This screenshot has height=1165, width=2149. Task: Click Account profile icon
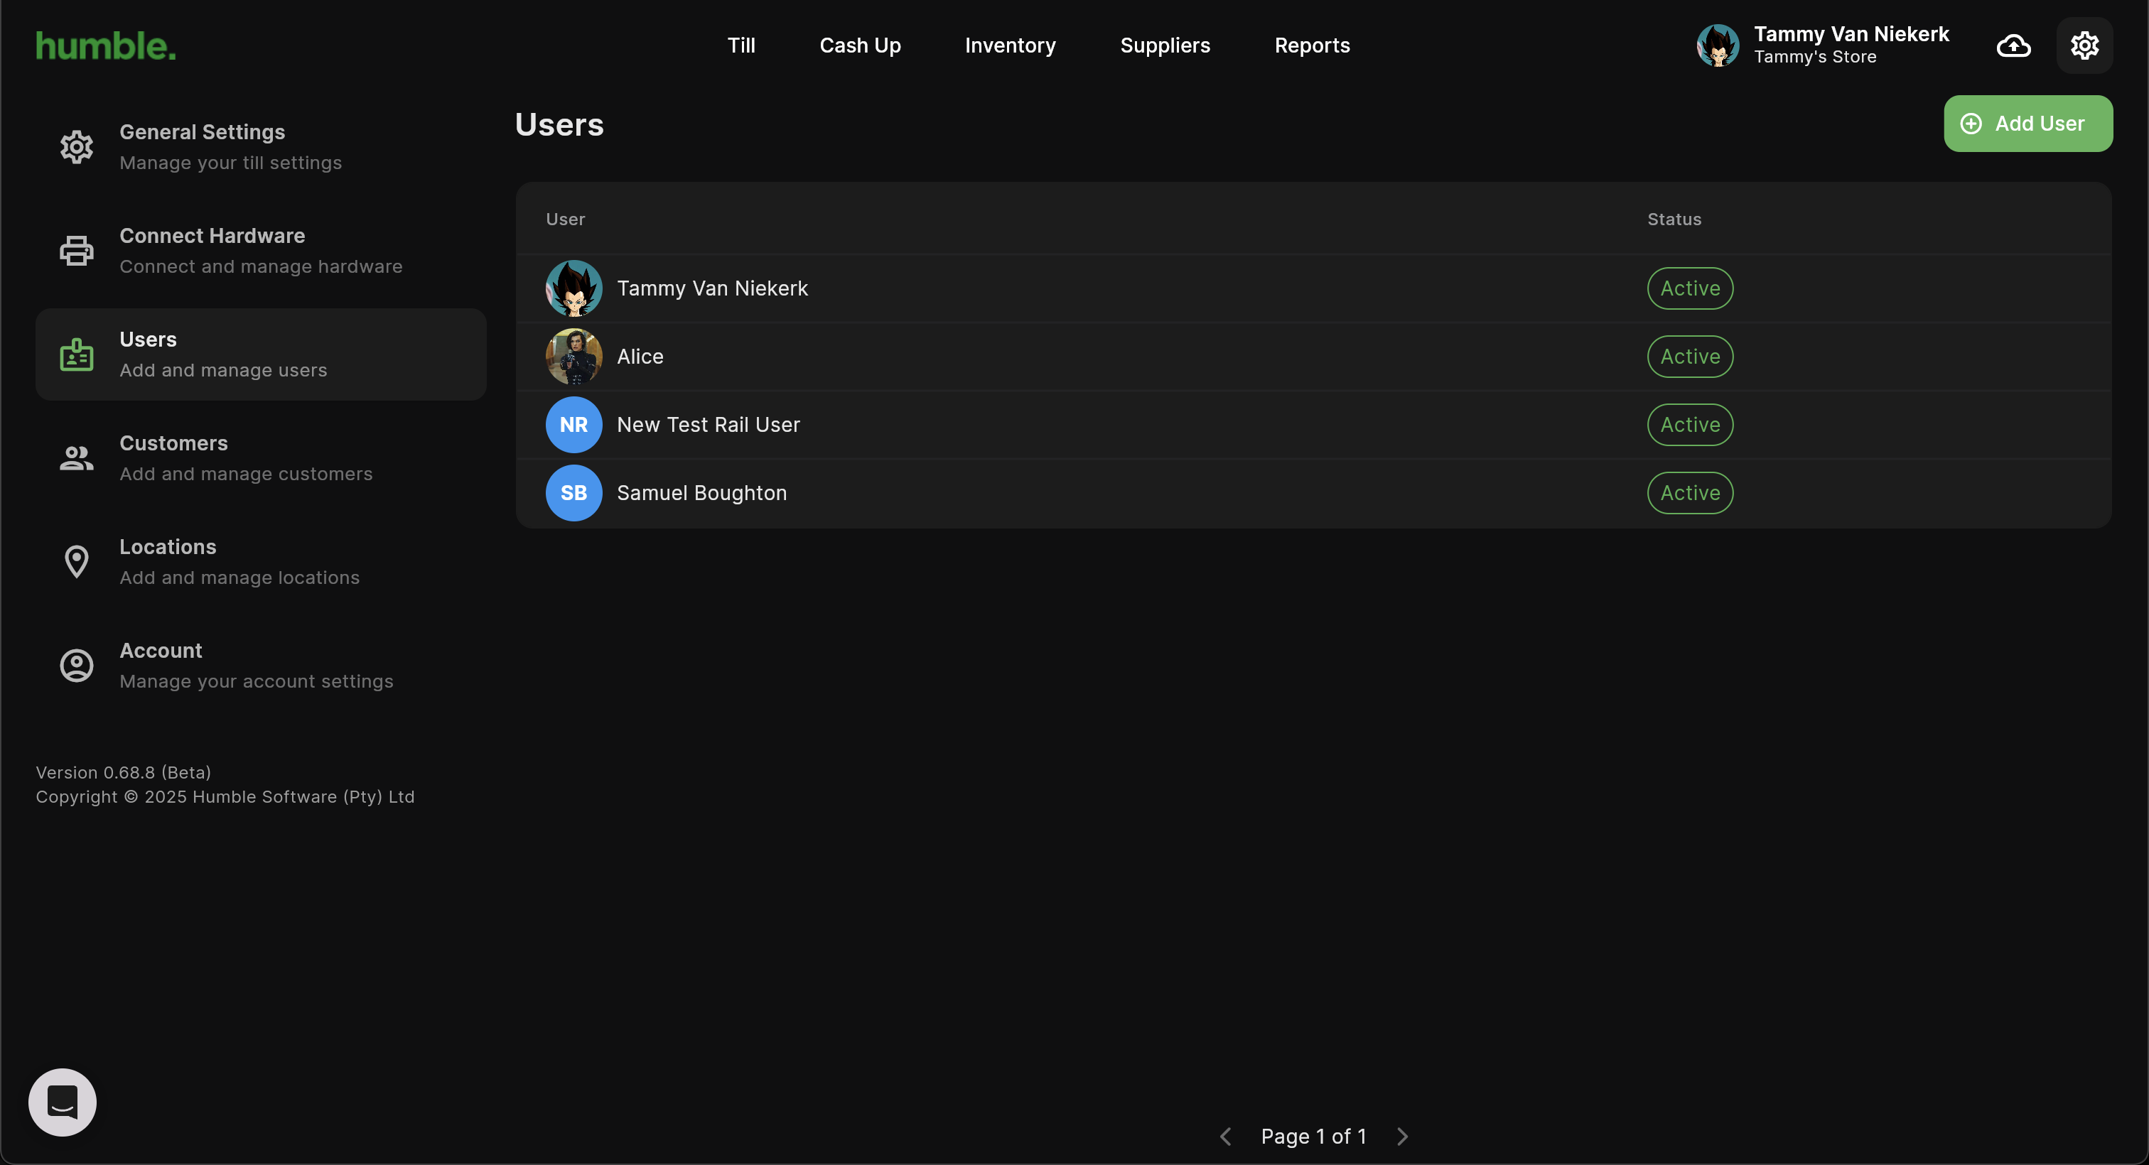(77, 666)
